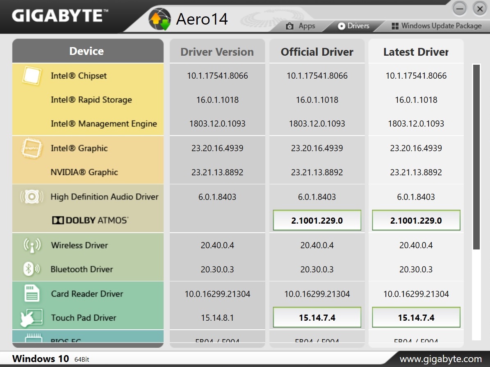The image size is (490, 367).
Task: Click the vertical scrollbar thumb
Action: (476, 156)
